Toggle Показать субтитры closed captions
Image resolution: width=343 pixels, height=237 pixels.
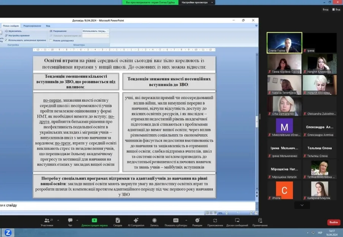click(175, 221)
